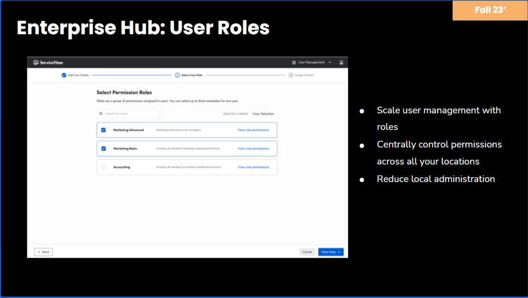Screen dimensions: 528x298
Task: Click 'Includes all standard accounting-related permissions' description
Action: [189, 167]
